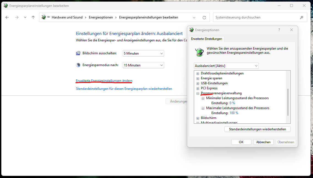Image resolution: width=313 pixels, height=178 pixels.
Task: Click the Abbrechen button
Action: click(263, 142)
